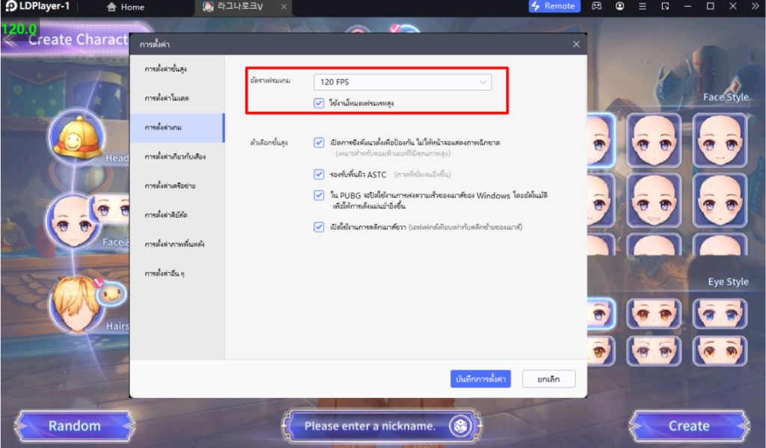The height and width of the screenshot is (448, 766).
Task: Go back with the Create Character arrow
Action: [x=10, y=40]
